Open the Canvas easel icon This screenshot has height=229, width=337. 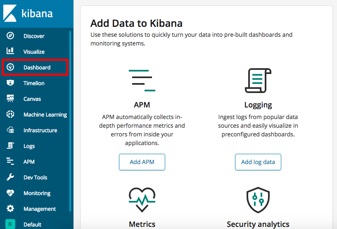click(x=10, y=98)
